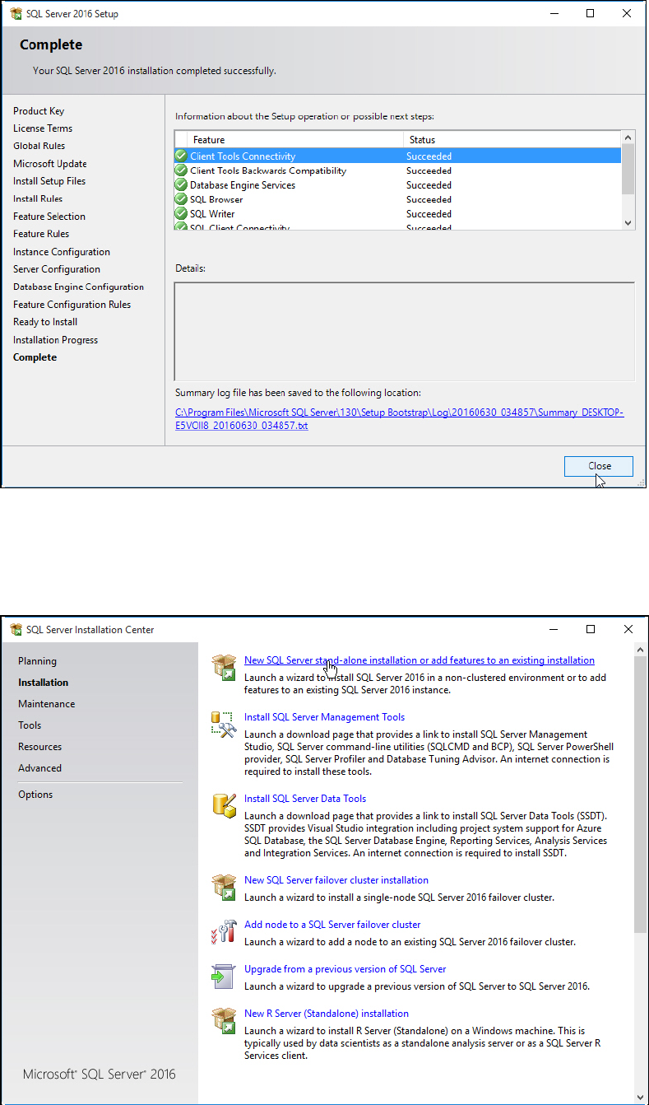The image size is (649, 1105).
Task: Open Tools page in Installation Center
Action: coord(30,725)
